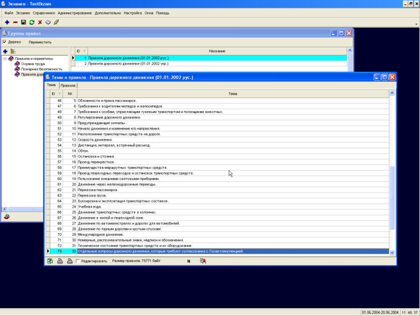420x316 pixels.
Task: Click the add plus icon above the tree
Action: tap(5, 51)
